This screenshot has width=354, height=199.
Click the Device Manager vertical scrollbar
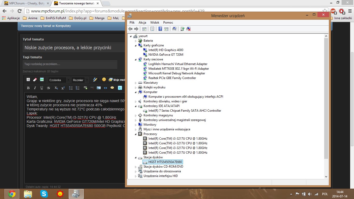(326, 98)
